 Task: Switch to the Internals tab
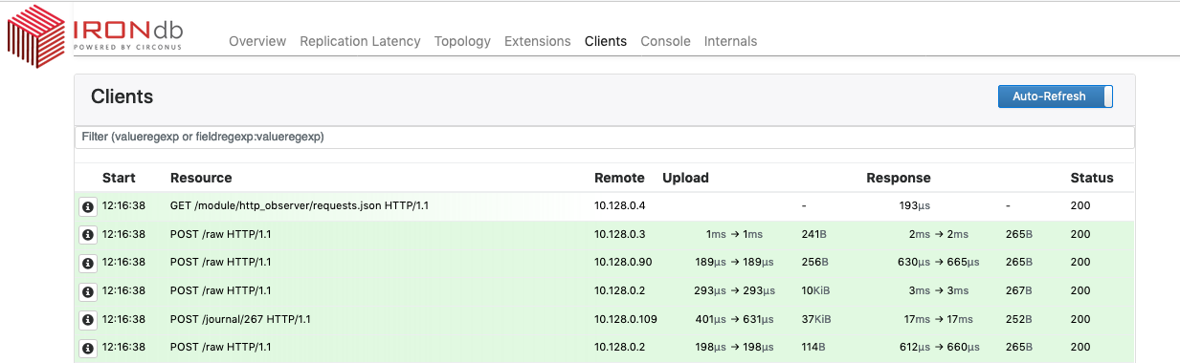[730, 41]
